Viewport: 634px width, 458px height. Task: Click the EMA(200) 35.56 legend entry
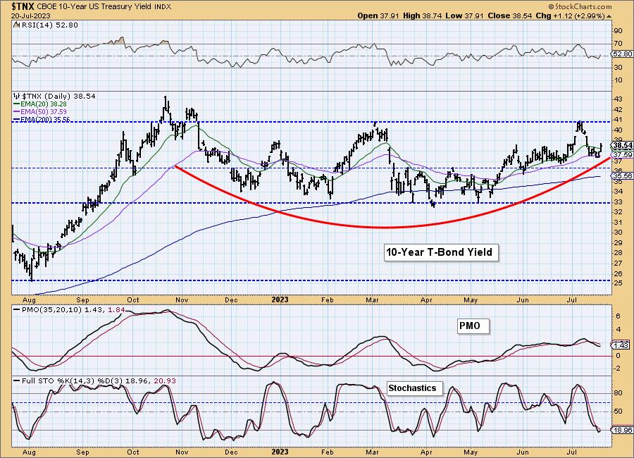pos(42,119)
